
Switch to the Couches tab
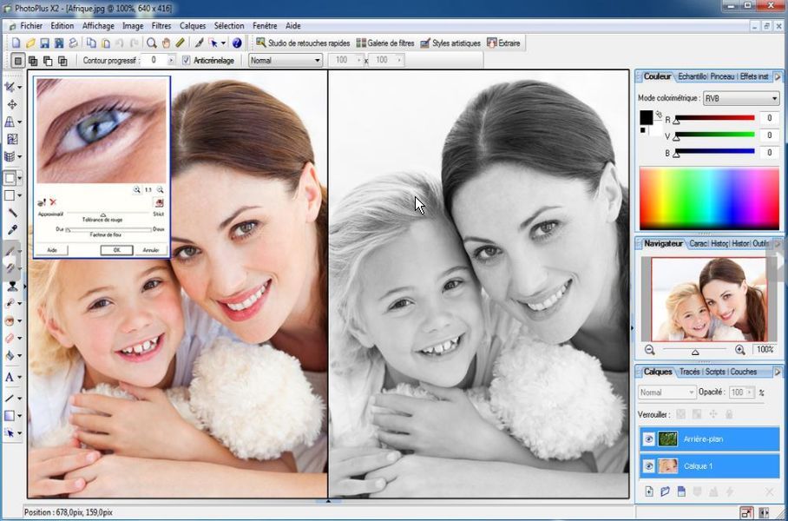pos(744,372)
